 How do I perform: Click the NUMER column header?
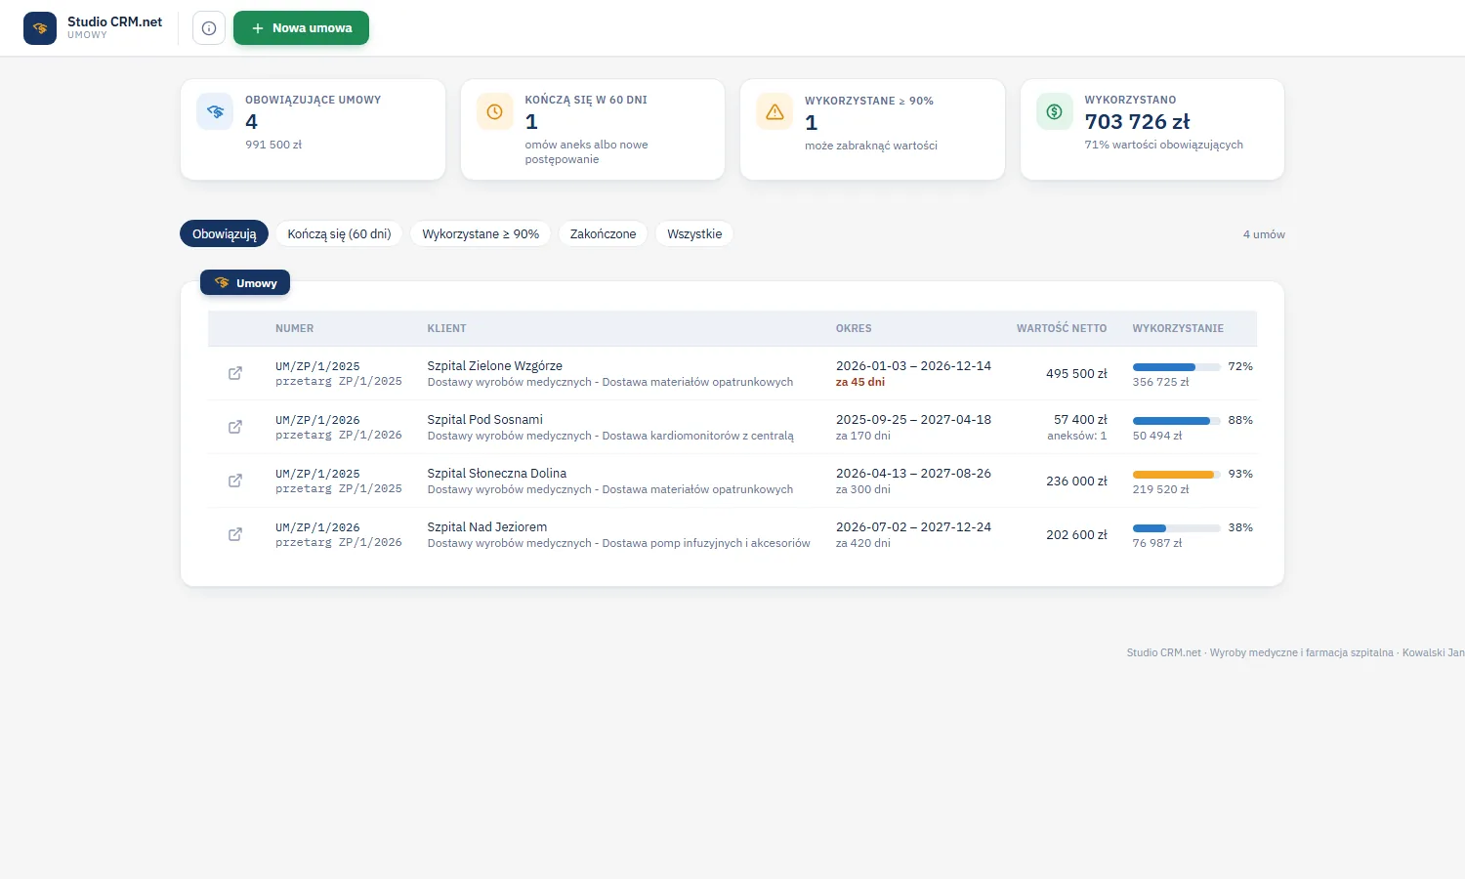(294, 328)
